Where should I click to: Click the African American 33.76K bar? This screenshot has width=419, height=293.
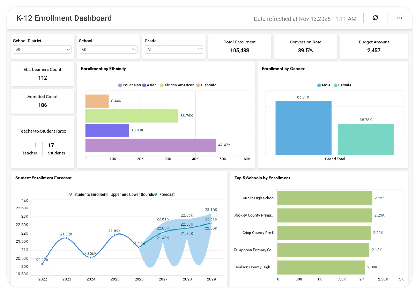point(132,116)
